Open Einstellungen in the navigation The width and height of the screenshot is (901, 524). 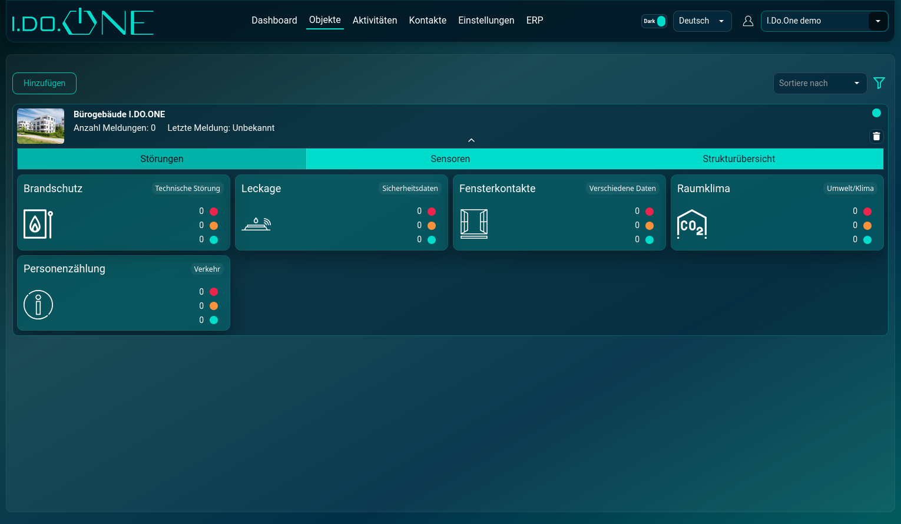pos(486,20)
